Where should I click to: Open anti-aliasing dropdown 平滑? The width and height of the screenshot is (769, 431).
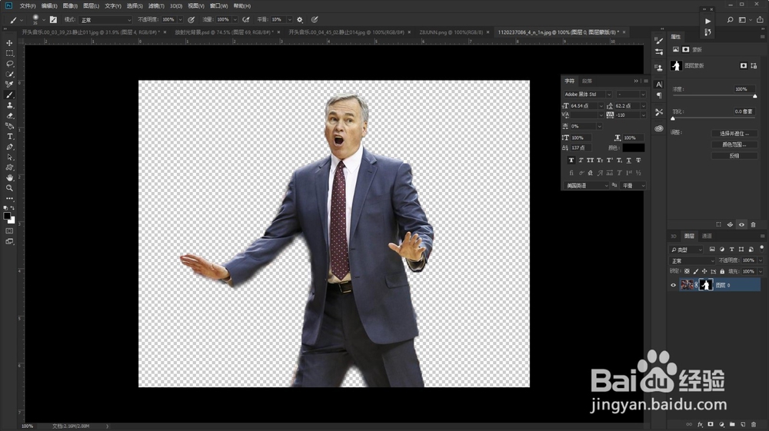click(x=634, y=186)
